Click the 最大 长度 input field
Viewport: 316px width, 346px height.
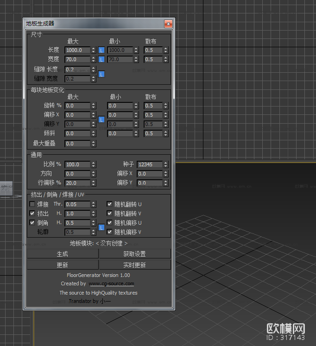coord(77,50)
